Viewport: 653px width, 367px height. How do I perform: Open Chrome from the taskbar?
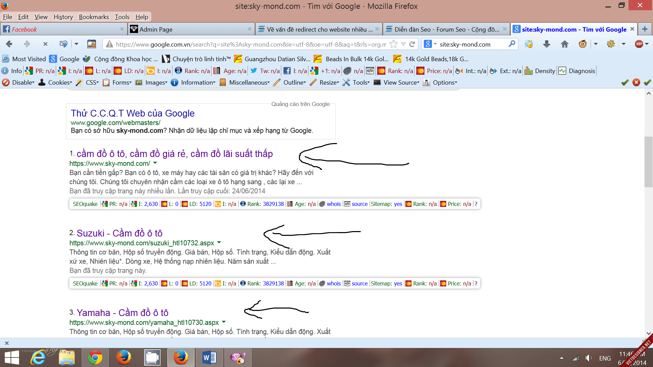(x=95, y=357)
